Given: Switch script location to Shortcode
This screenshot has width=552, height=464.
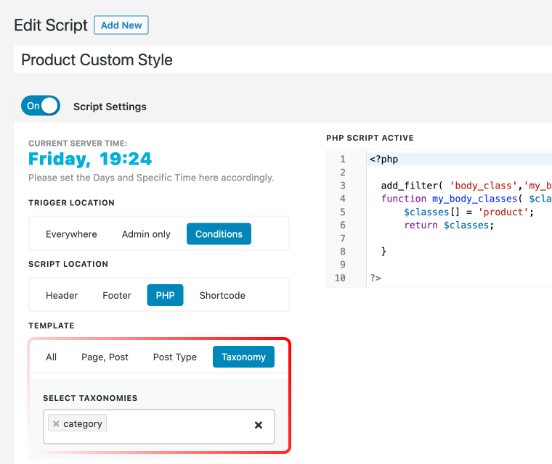Looking at the screenshot, I should (x=222, y=295).
